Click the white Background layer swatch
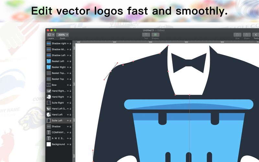Image resolution: width=259 pixels, height=162 pixels. coord(49,144)
